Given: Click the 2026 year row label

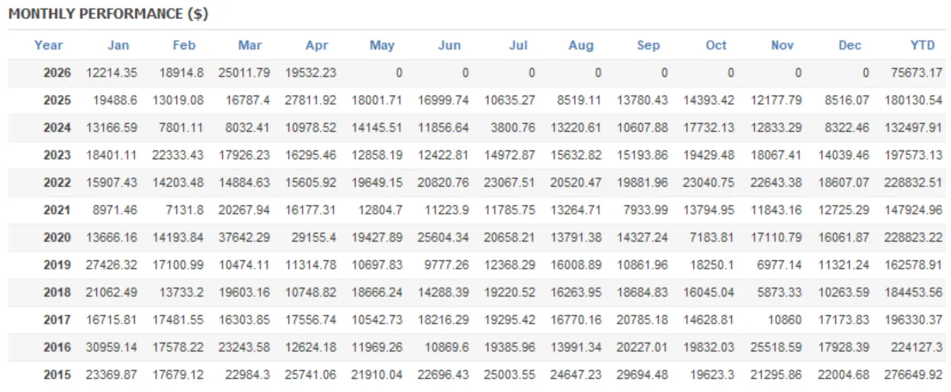Looking at the screenshot, I should point(57,73).
